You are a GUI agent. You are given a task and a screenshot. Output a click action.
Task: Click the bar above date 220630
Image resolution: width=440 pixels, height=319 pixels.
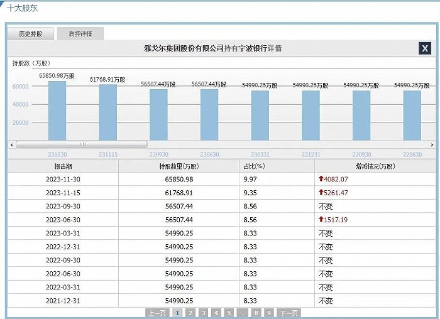412,116
